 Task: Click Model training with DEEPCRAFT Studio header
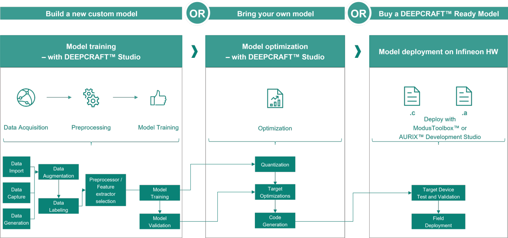pos(91,52)
